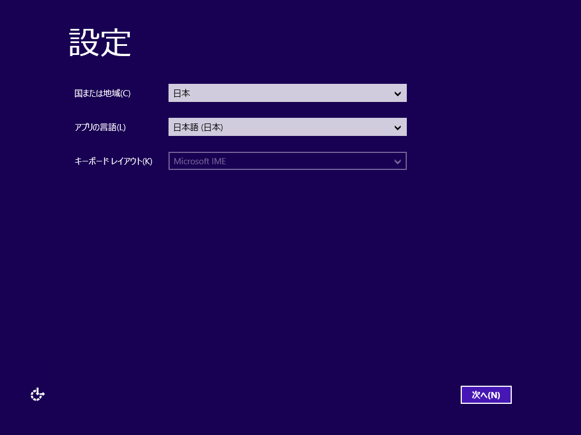
Task: Expand the アプリの言語 dropdown
Action: 287,127
